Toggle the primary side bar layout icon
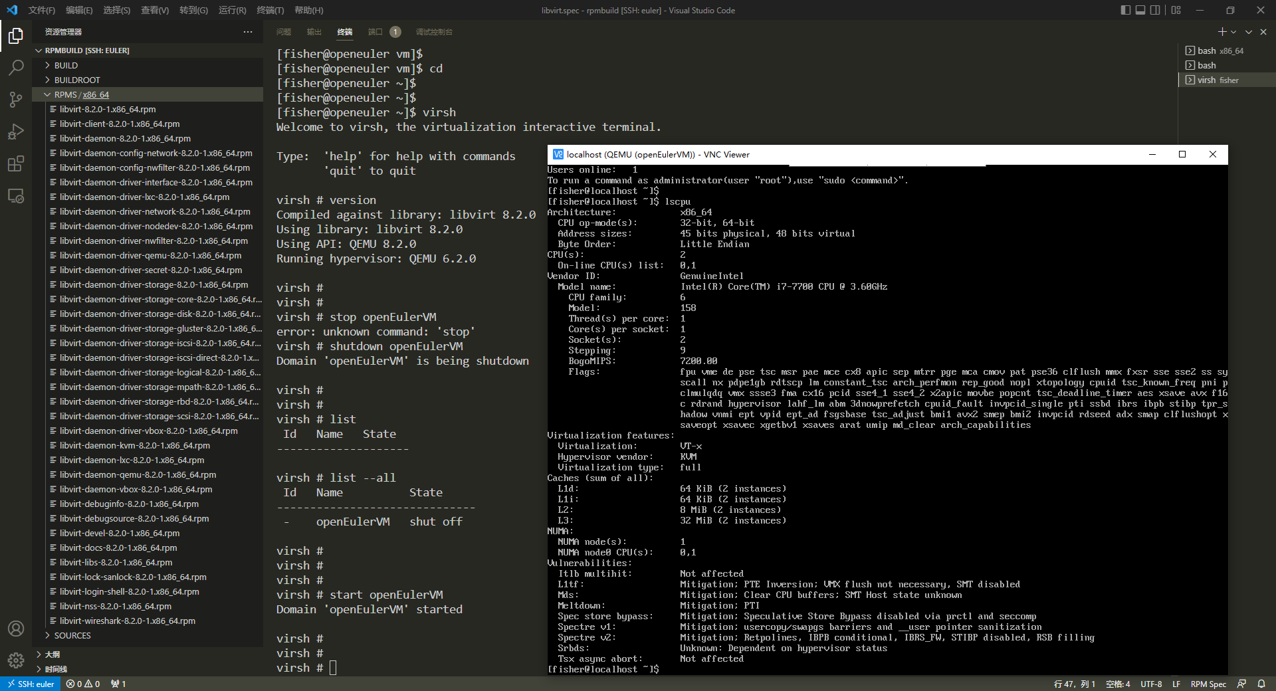This screenshot has width=1276, height=691. click(x=1125, y=10)
